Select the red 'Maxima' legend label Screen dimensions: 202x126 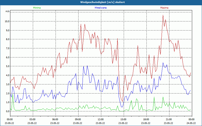(x=164, y=8)
